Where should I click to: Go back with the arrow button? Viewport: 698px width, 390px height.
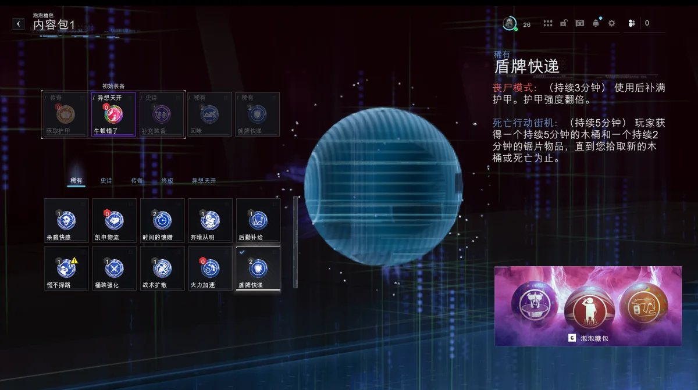[x=19, y=24]
